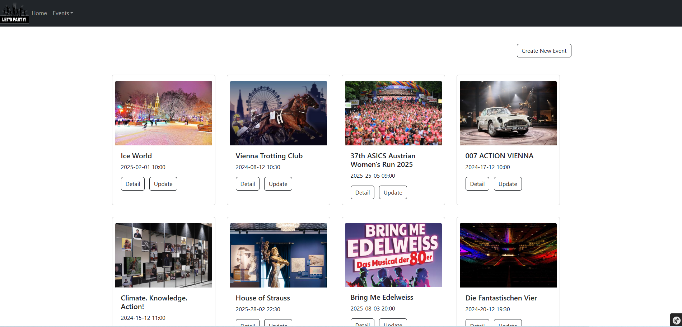Click Update for 007 ACTION VIENNA

(x=508, y=184)
